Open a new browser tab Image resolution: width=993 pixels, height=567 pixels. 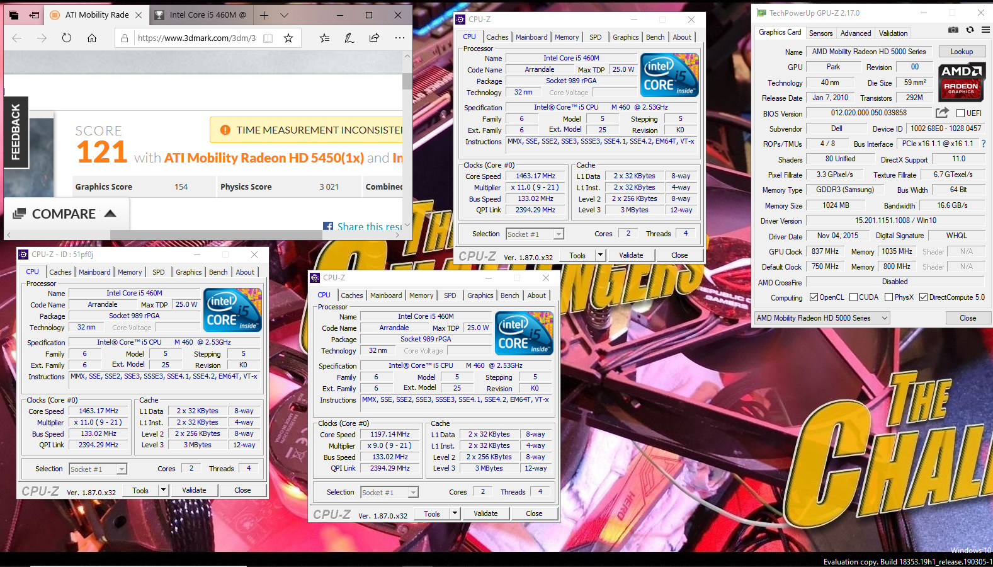click(x=264, y=14)
